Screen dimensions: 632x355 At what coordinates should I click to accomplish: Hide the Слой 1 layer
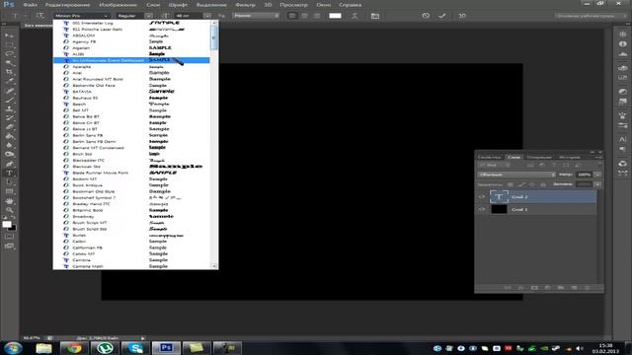point(482,209)
